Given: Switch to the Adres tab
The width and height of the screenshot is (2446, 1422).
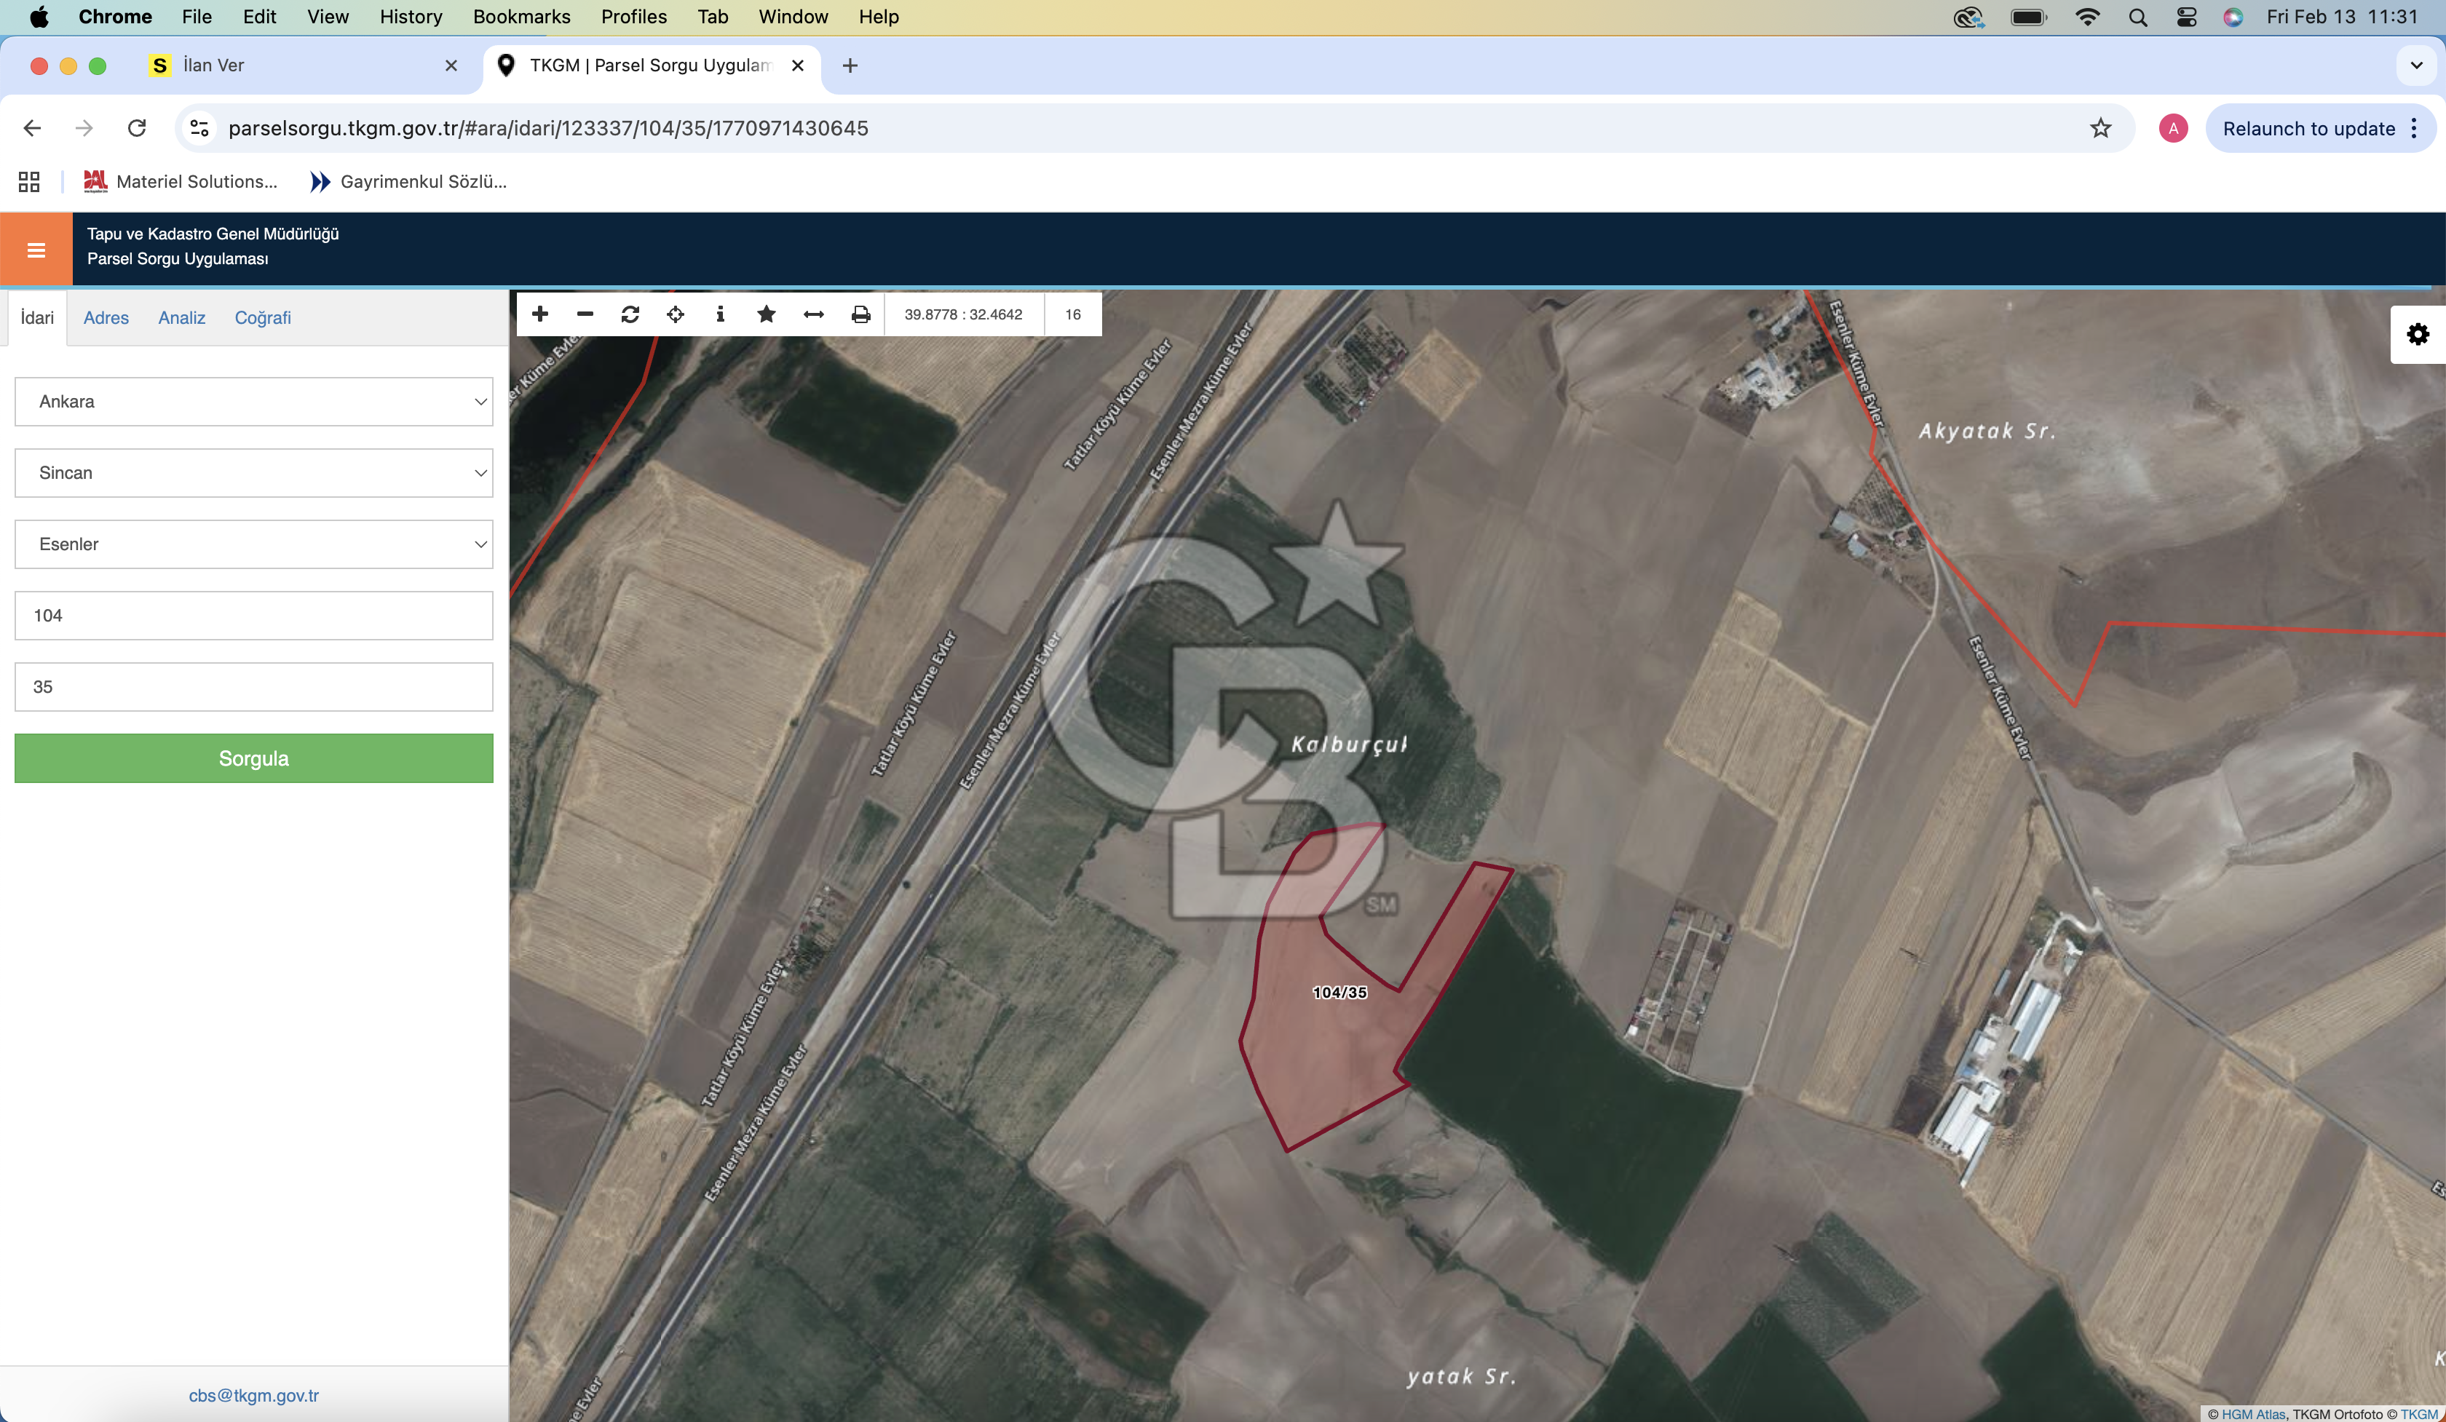Looking at the screenshot, I should coord(106,318).
